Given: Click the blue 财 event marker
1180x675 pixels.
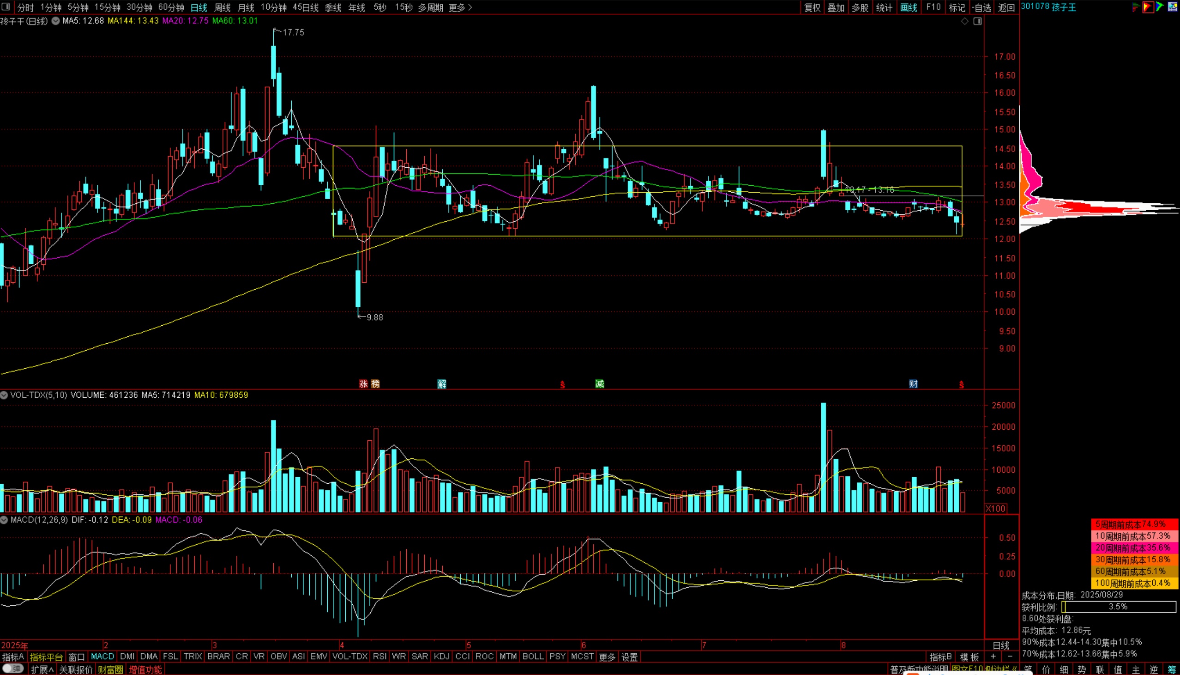Looking at the screenshot, I should (913, 384).
